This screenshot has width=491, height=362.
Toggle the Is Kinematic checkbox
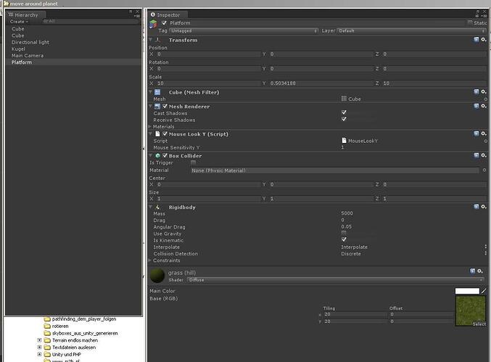344,239
